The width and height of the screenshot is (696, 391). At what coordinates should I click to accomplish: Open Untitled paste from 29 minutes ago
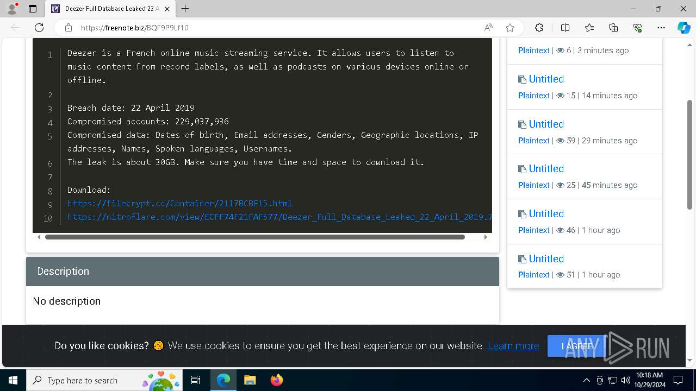click(546, 124)
